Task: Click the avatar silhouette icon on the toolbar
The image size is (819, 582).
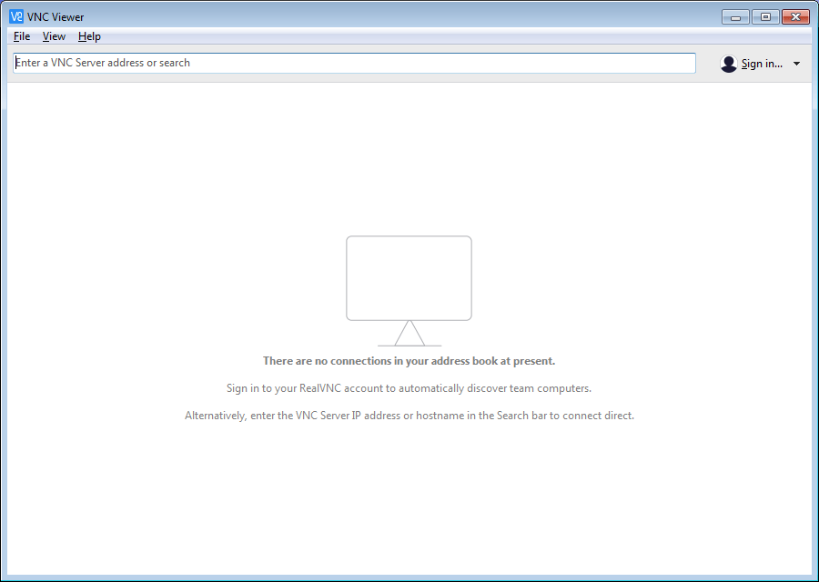Action: pyautogui.click(x=728, y=63)
